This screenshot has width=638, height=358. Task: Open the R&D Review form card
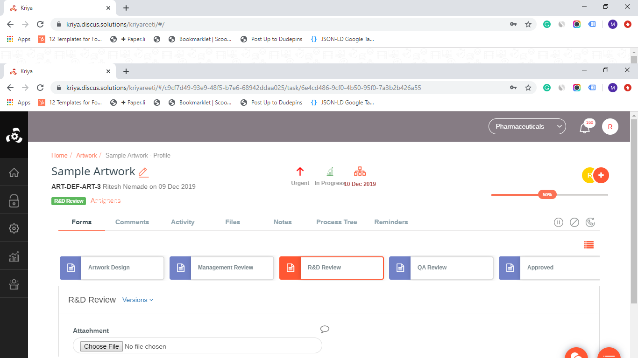click(x=331, y=268)
